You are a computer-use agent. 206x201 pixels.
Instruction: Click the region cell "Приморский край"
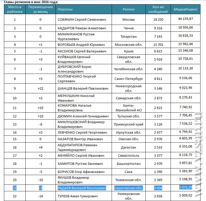128,124
